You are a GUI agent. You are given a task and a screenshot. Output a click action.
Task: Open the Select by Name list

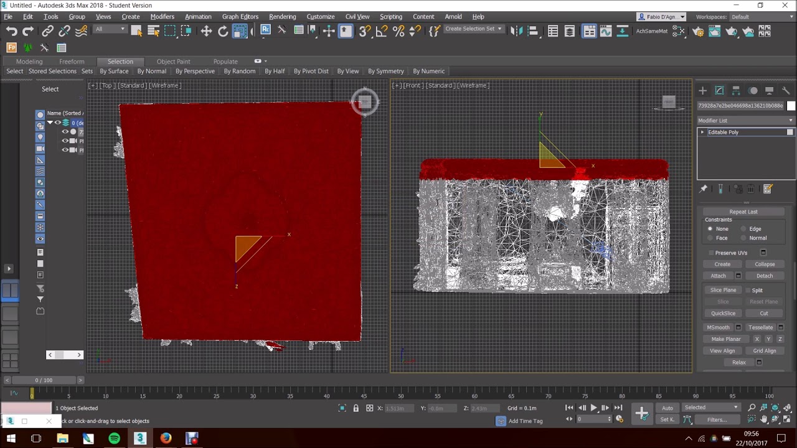pyautogui.click(x=153, y=31)
